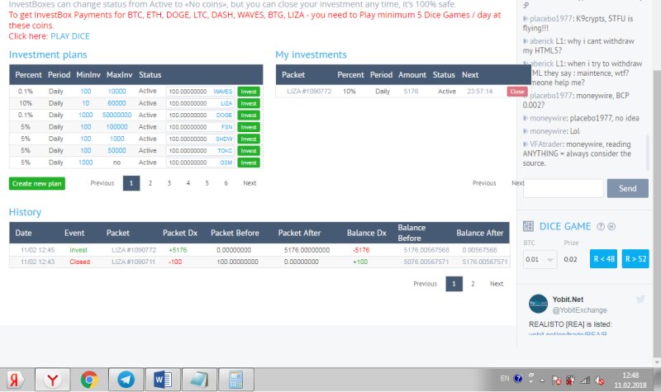Viewport: 661px width, 392px height.
Task: Click the PLAY DICE link
Action: (69, 36)
